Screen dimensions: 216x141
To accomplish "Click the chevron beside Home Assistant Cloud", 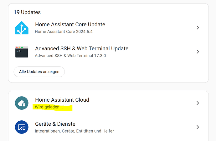I will 198,103.
